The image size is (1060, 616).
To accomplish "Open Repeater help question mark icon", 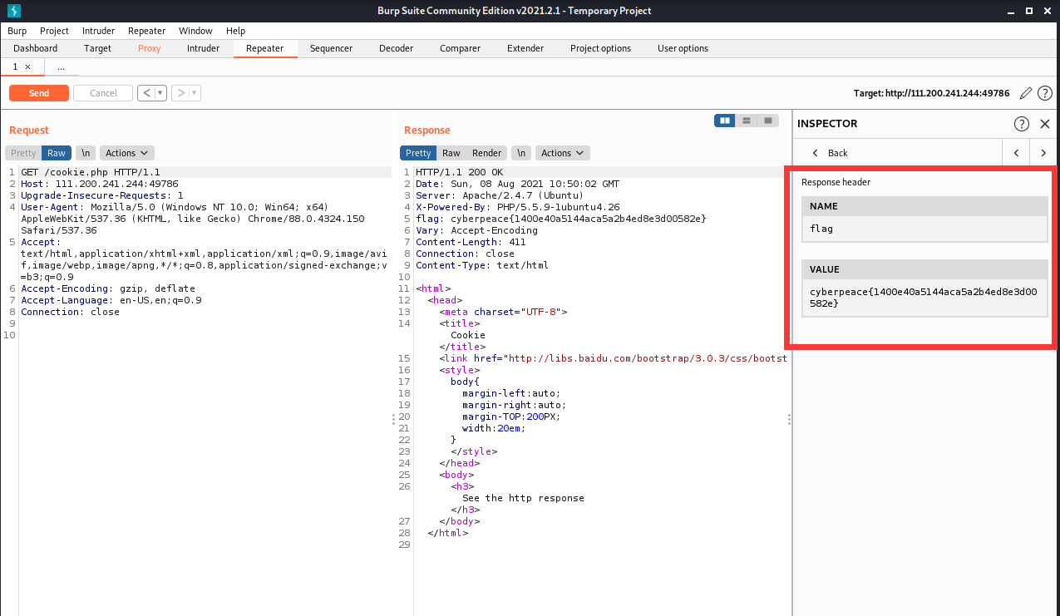I will click(x=1045, y=93).
